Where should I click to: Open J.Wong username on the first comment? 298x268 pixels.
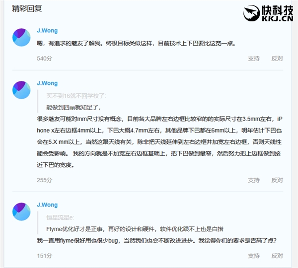47,31
